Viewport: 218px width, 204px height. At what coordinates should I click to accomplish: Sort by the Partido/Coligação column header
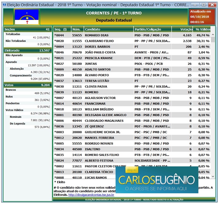pos(152,29)
